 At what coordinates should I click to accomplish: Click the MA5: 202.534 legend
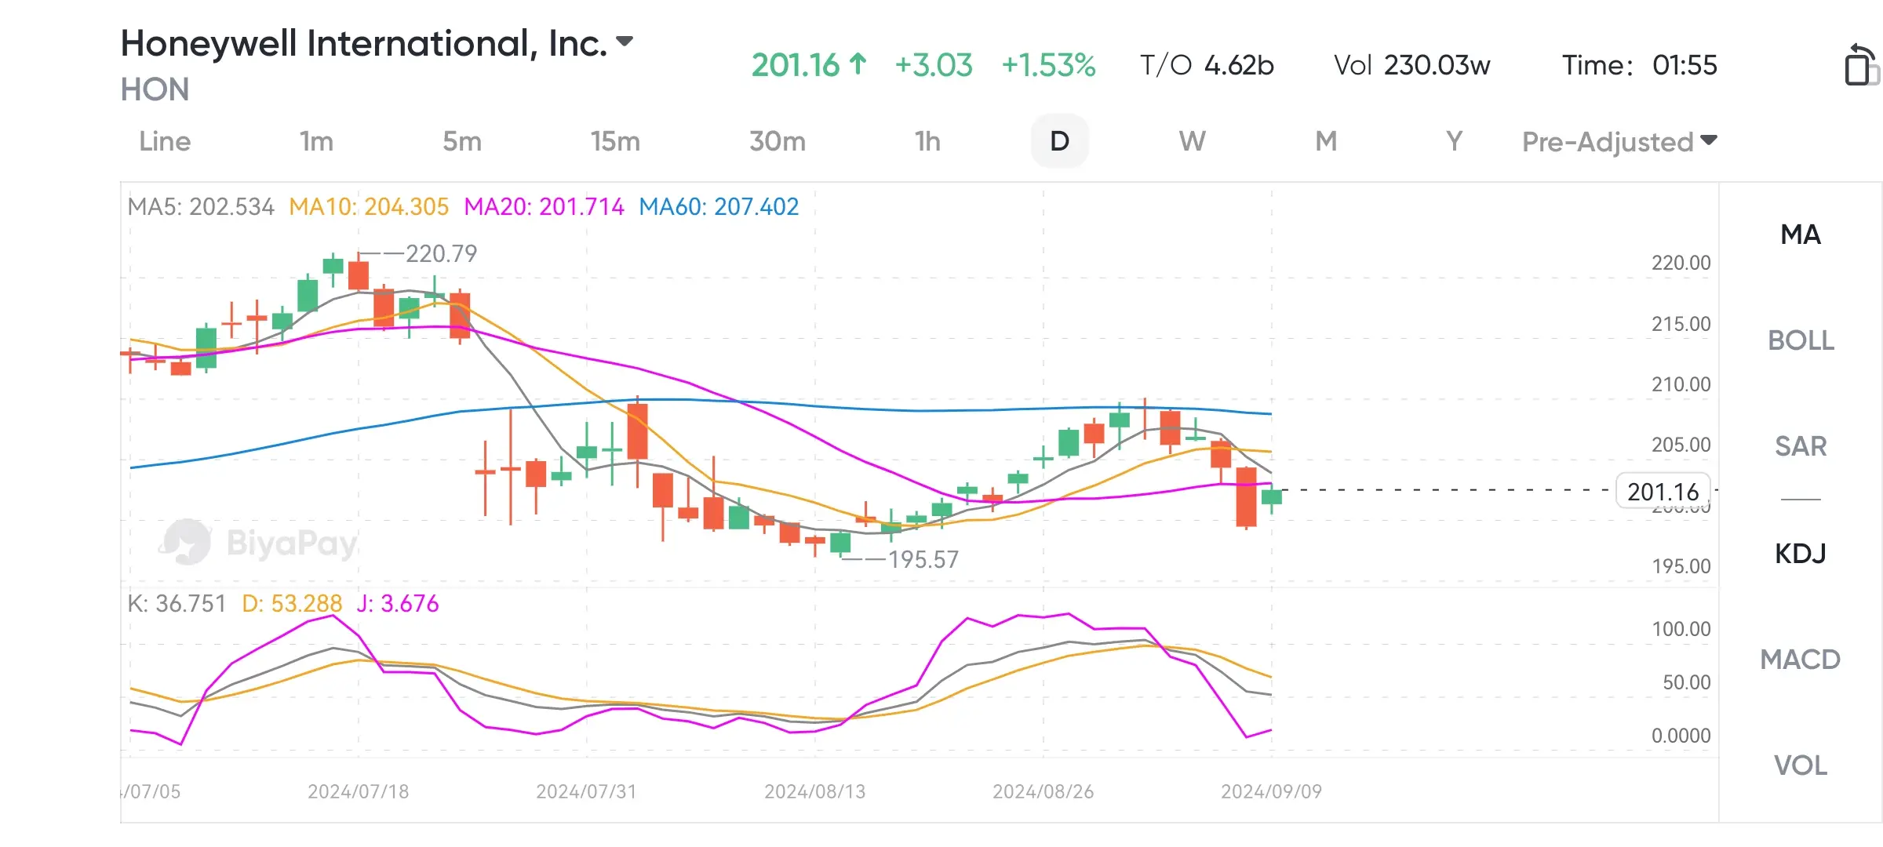point(201,207)
